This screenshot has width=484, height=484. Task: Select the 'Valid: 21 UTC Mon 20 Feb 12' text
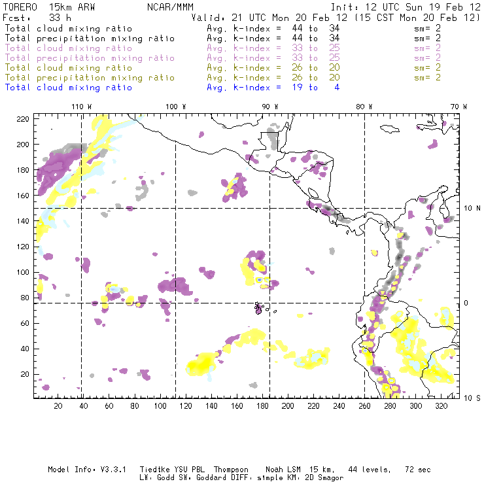click(x=269, y=18)
